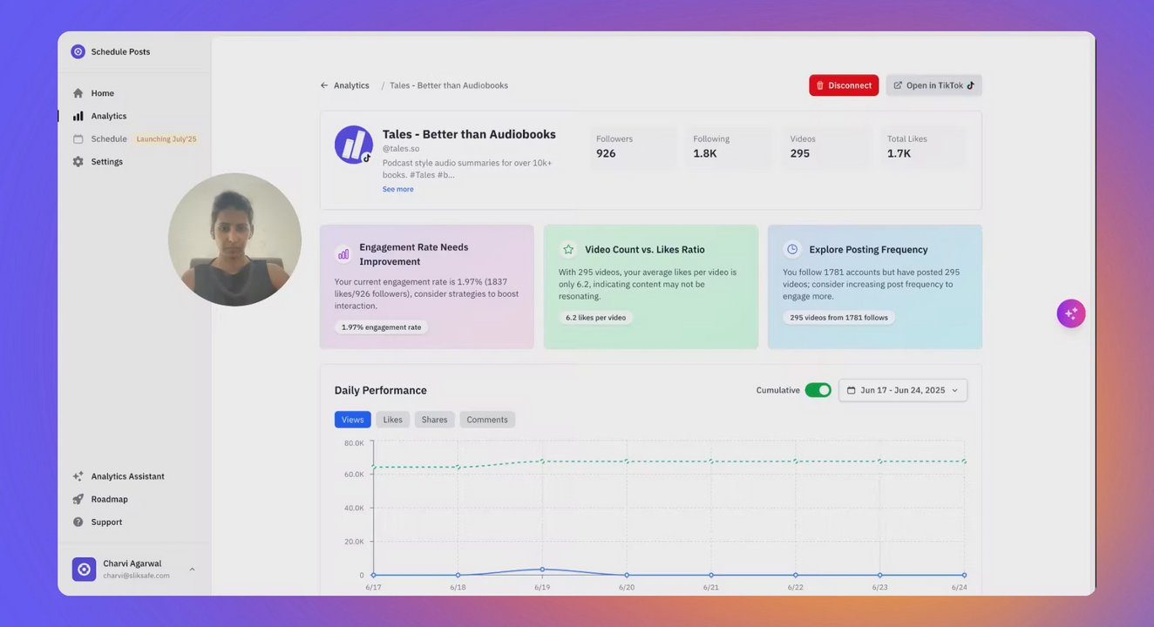Click the clock icon on Posting Frequency card
This screenshot has width=1154, height=627.
792,249
